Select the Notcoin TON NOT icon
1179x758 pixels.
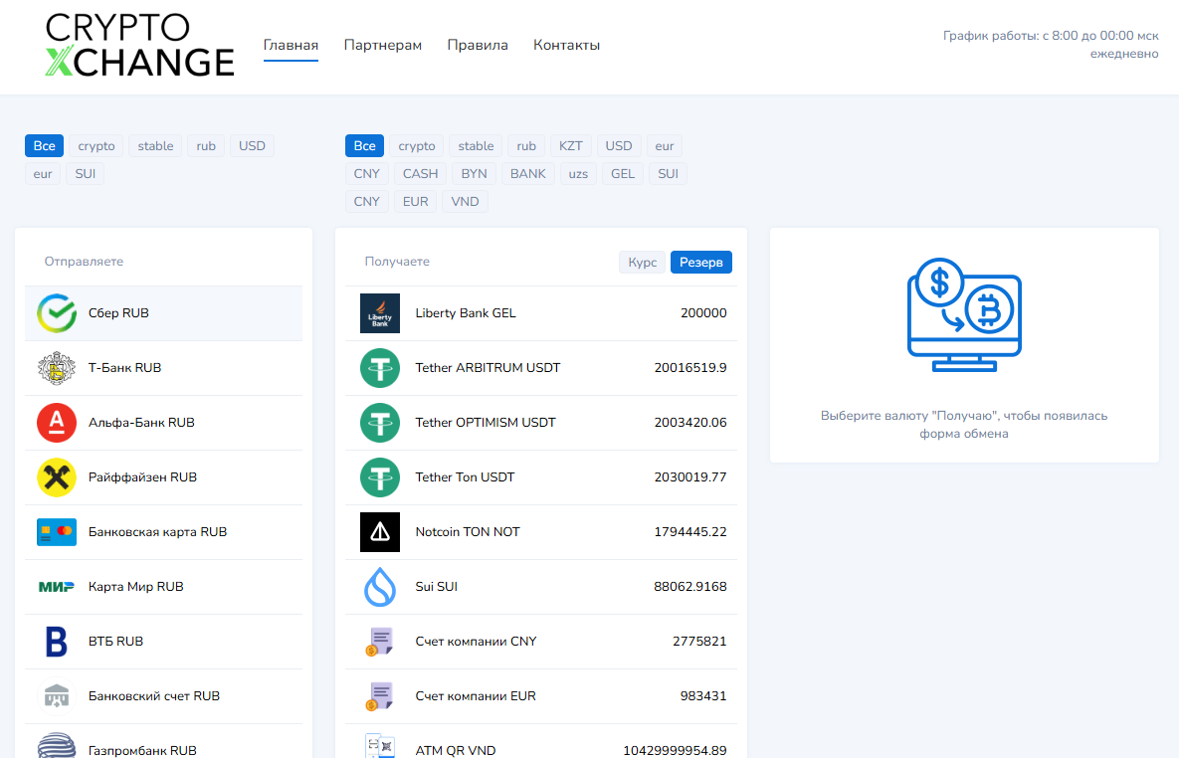click(380, 531)
